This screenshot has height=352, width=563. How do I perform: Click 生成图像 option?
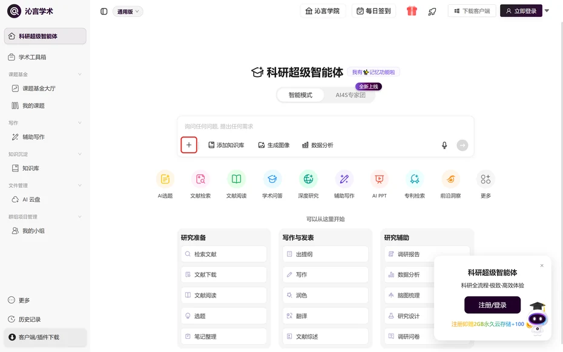click(274, 145)
